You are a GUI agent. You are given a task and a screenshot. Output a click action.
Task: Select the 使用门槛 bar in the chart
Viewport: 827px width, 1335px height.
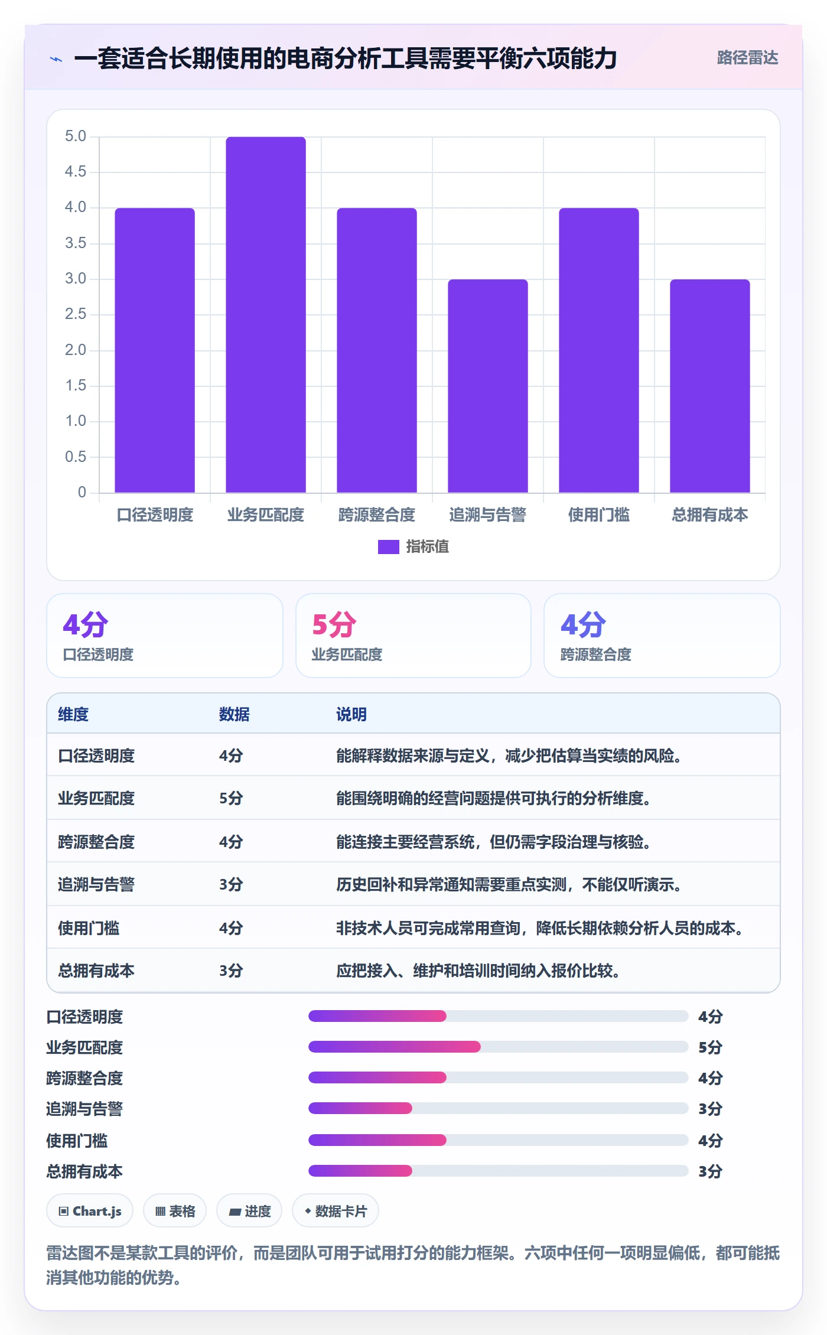pos(599,350)
